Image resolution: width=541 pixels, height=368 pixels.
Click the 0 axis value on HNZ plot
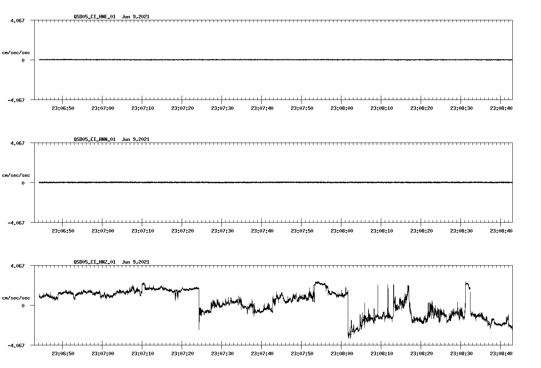23,306
